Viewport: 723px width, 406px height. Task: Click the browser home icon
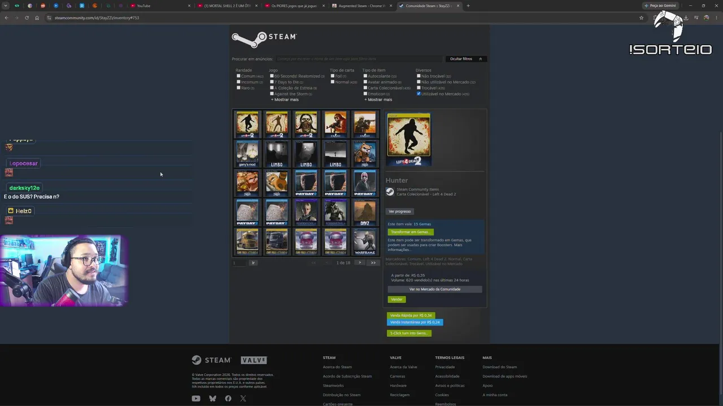(x=37, y=17)
